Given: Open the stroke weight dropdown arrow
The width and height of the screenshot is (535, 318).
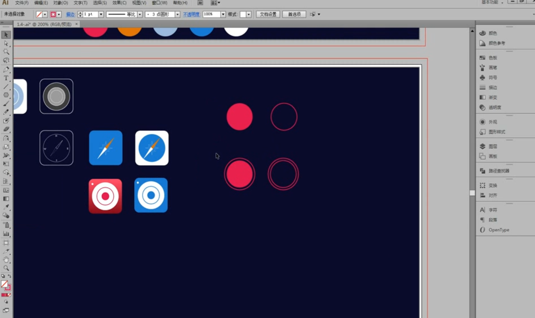Looking at the screenshot, I should [x=101, y=15].
